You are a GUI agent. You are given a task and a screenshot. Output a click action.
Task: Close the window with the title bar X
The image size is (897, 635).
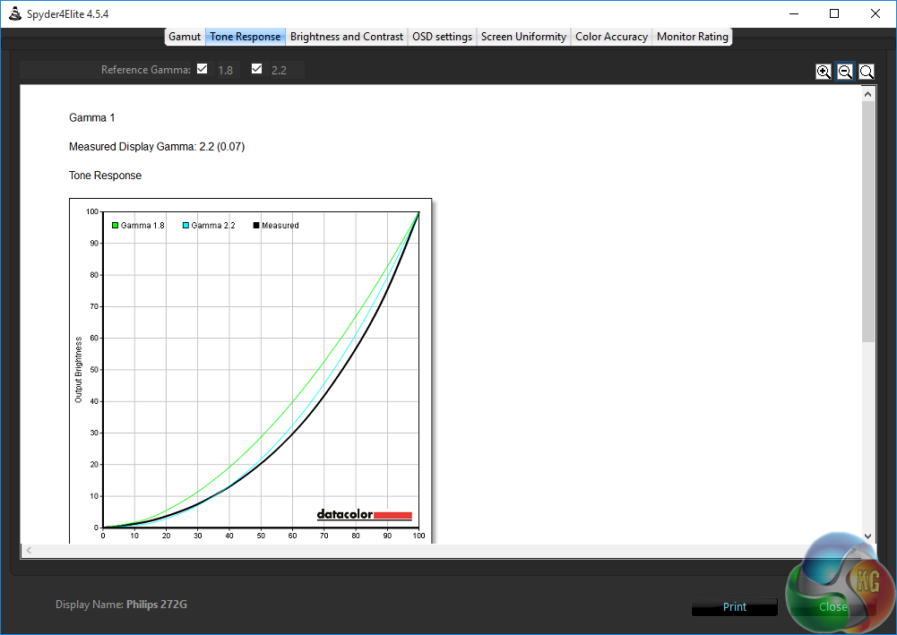point(875,13)
